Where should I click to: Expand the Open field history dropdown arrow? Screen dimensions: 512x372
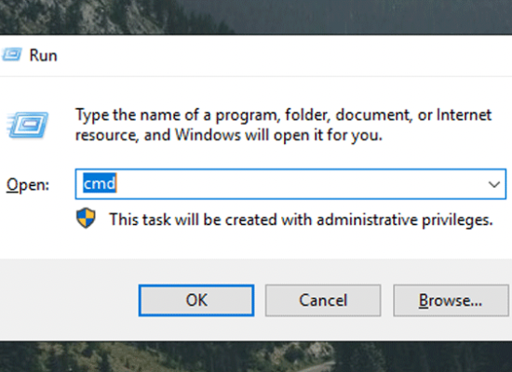(x=494, y=184)
